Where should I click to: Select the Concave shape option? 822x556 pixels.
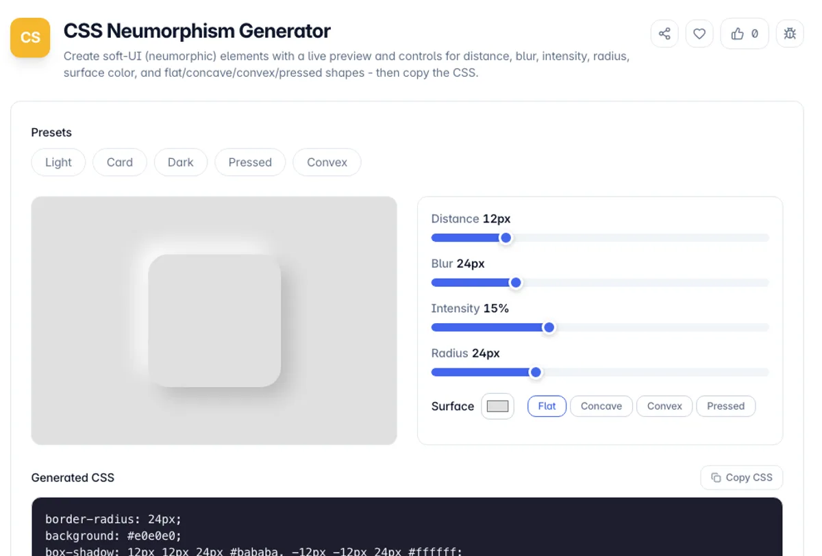(601, 406)
